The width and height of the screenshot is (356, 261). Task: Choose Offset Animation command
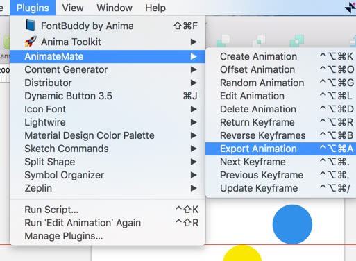[281, 69]
